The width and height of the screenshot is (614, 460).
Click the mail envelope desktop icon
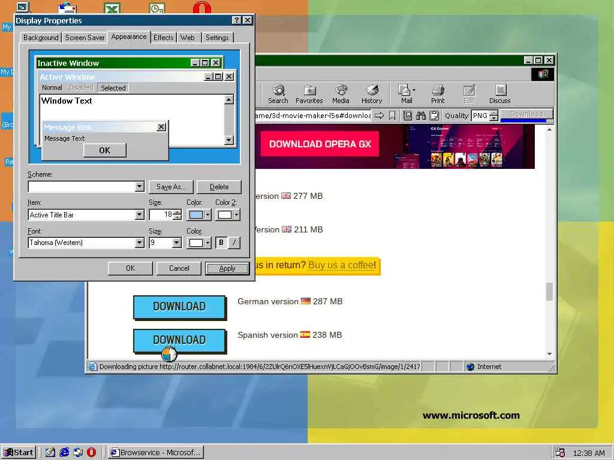pyautogui.click(x=67, y=8)
